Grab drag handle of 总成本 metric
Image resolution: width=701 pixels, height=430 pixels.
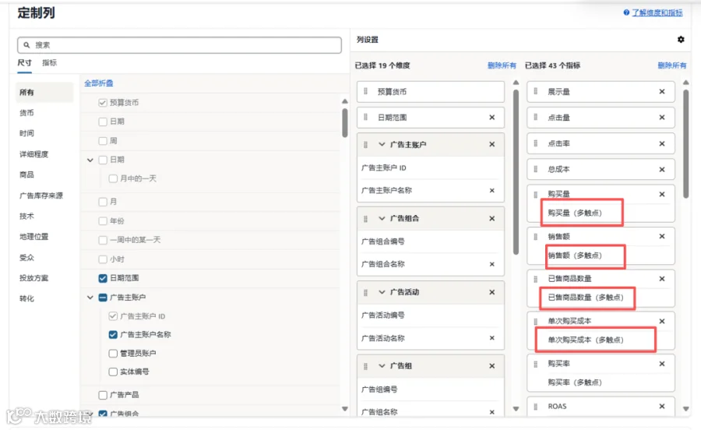tap(536, 169)
